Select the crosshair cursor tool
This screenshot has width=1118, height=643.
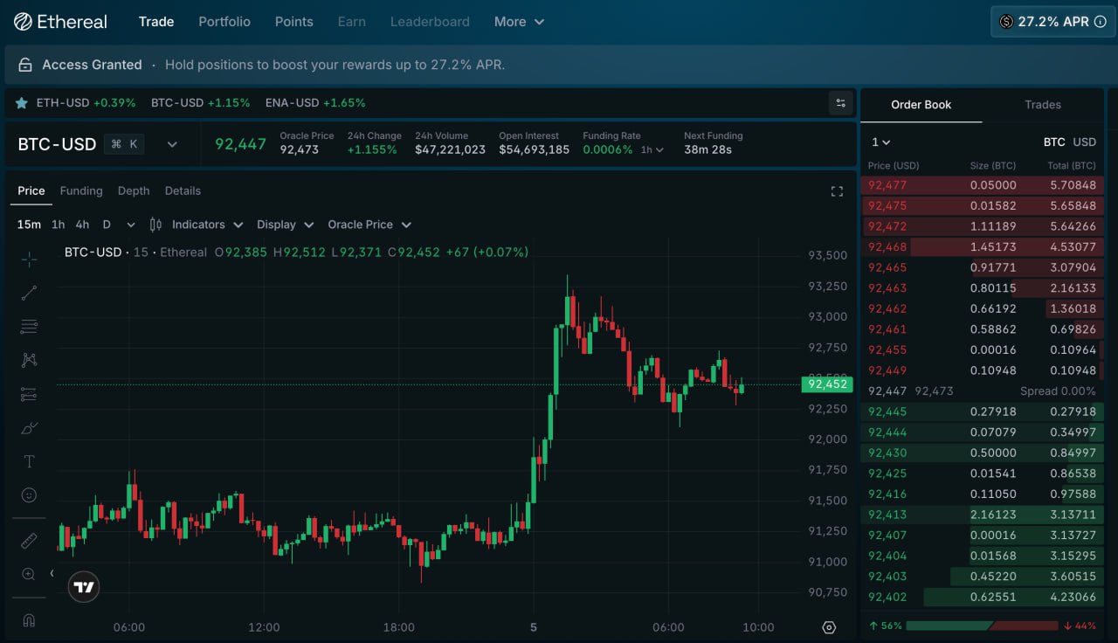pyautogui.click(x=29, y=259)
